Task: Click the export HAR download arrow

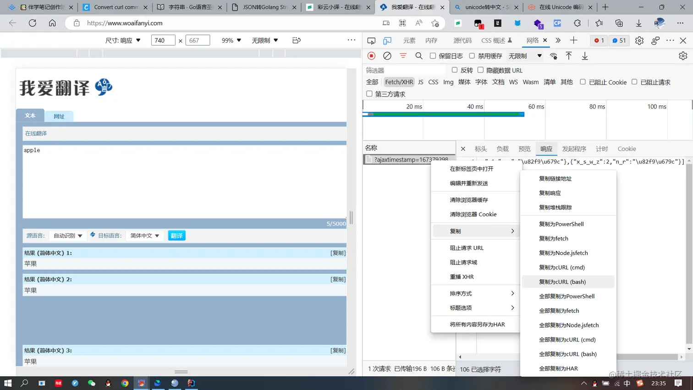Action: 585,56
